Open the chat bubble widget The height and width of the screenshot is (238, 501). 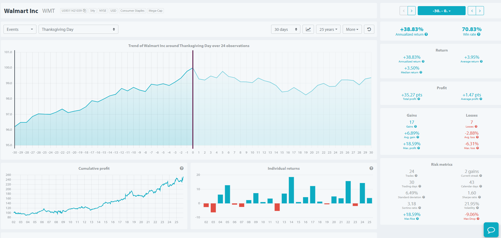click(x=491, y=230)
